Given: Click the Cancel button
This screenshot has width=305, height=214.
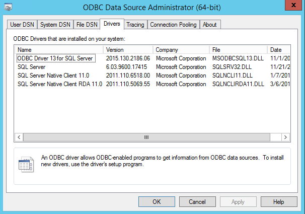Looking at the screenshot, I should pyautogui.click(x=197, y=201).
